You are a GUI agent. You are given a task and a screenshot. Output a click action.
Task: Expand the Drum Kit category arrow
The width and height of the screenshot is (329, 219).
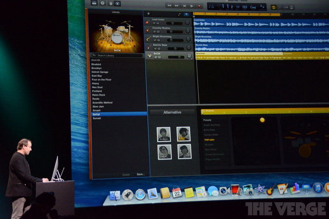[102, 60]
